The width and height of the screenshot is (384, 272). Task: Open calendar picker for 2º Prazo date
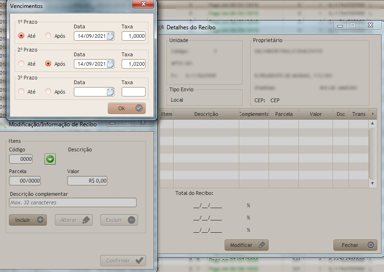(110, 64)
